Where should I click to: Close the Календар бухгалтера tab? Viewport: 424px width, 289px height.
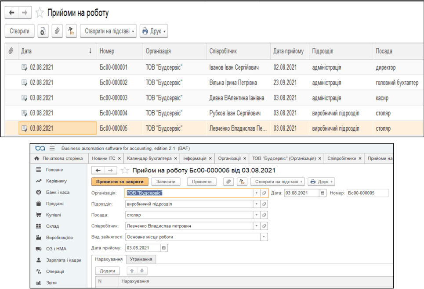point(175,158)
